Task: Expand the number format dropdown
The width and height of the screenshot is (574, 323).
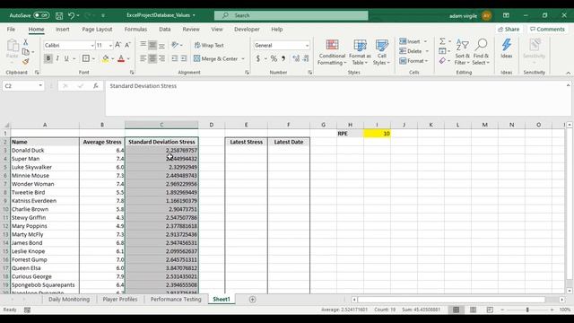Action: pyautogui.click(x=307, y=46)
